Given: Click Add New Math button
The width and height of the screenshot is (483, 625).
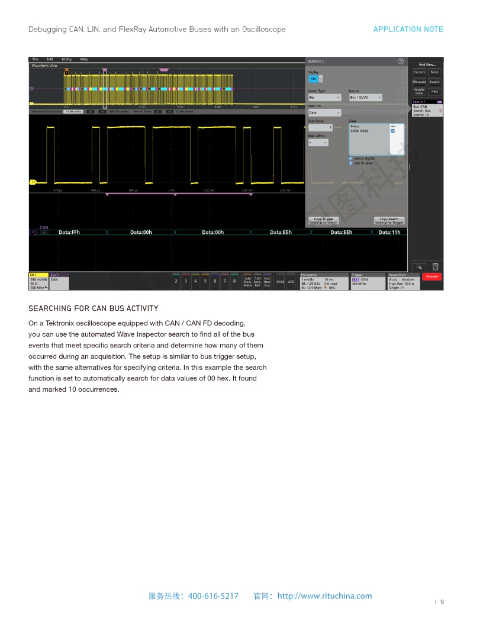Looking at the screenshot, I should (247, 282).
